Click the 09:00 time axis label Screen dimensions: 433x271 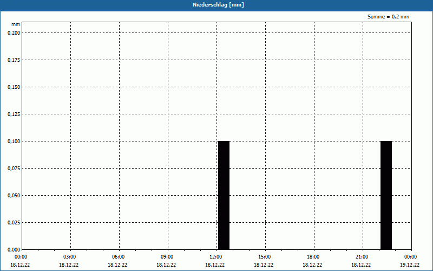167,257
